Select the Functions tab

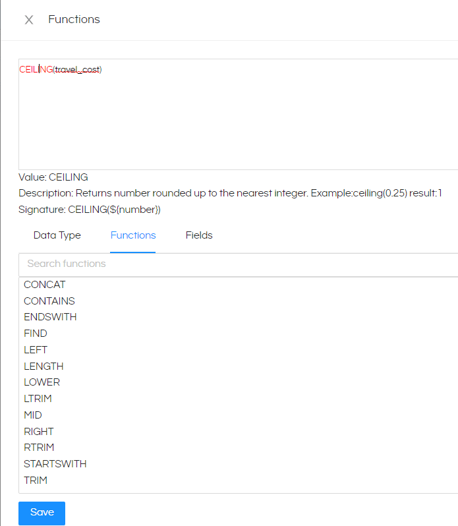tap(133, 235)
